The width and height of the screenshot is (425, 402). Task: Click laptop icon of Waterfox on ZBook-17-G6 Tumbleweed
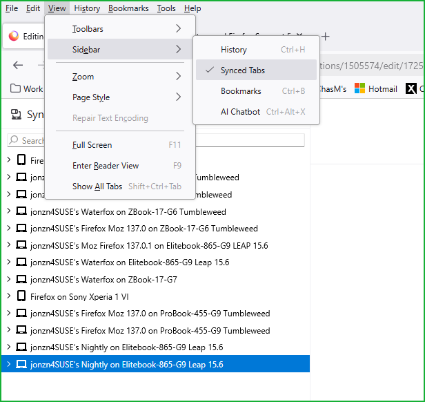pos(21,211)
